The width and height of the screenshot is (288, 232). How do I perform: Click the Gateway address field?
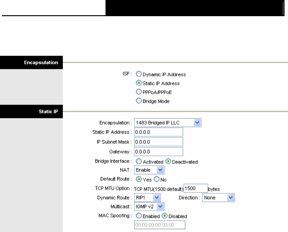coord(158,152)
